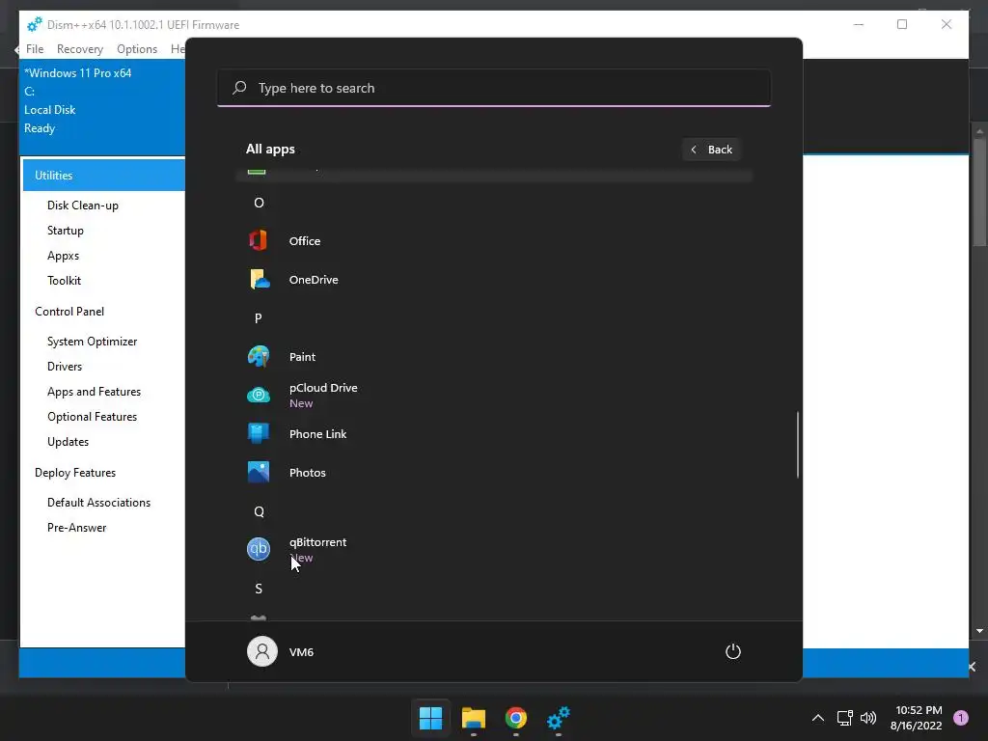Viewport: 988px width, 741px height.
Task: Switch to Dism++ via taskbar gear icon
Action: [559, 718]
